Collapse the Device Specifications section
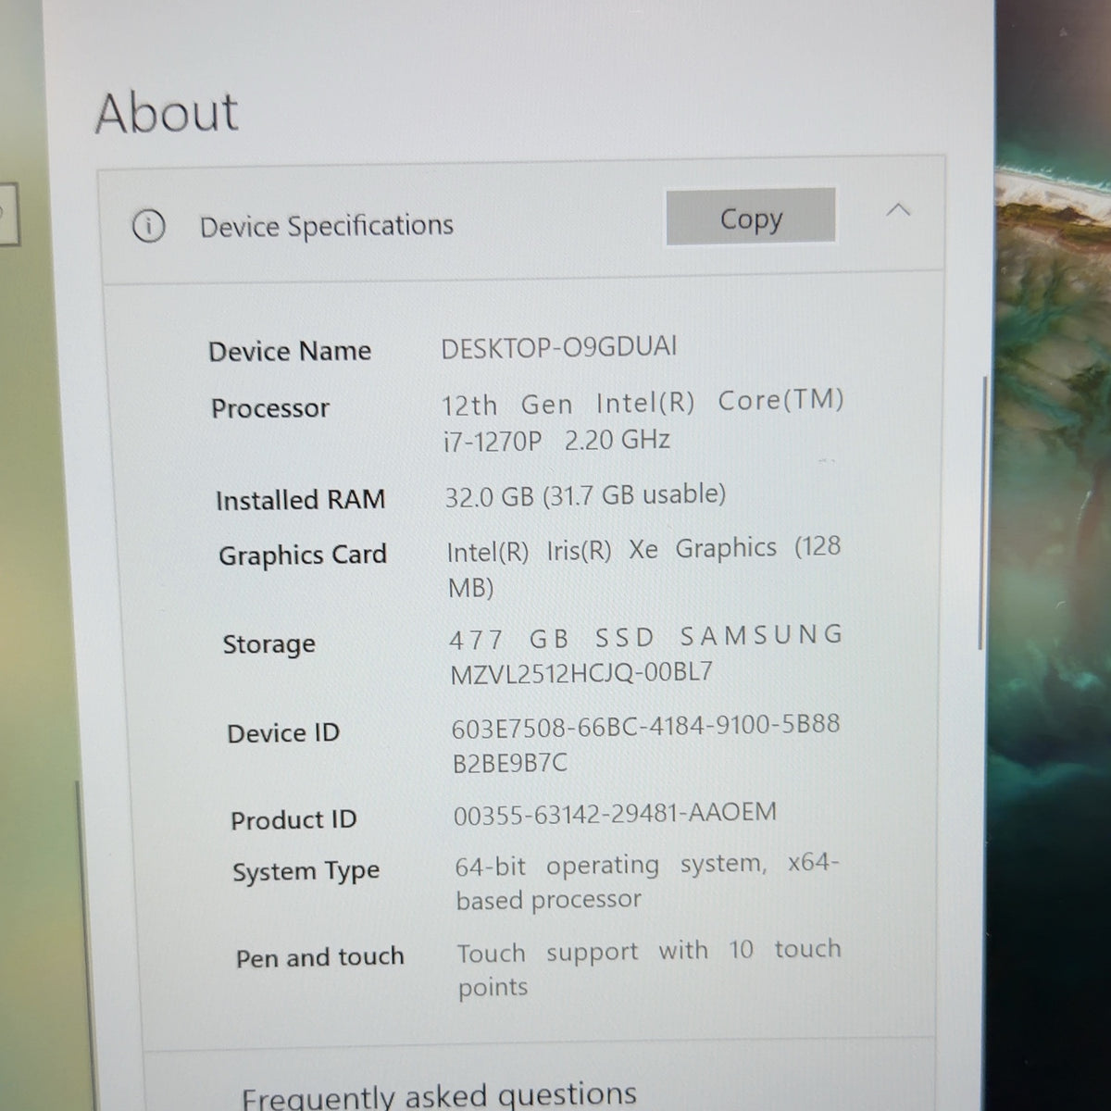The height and width of the screenshot is (1111, 1111). point(898,211)
